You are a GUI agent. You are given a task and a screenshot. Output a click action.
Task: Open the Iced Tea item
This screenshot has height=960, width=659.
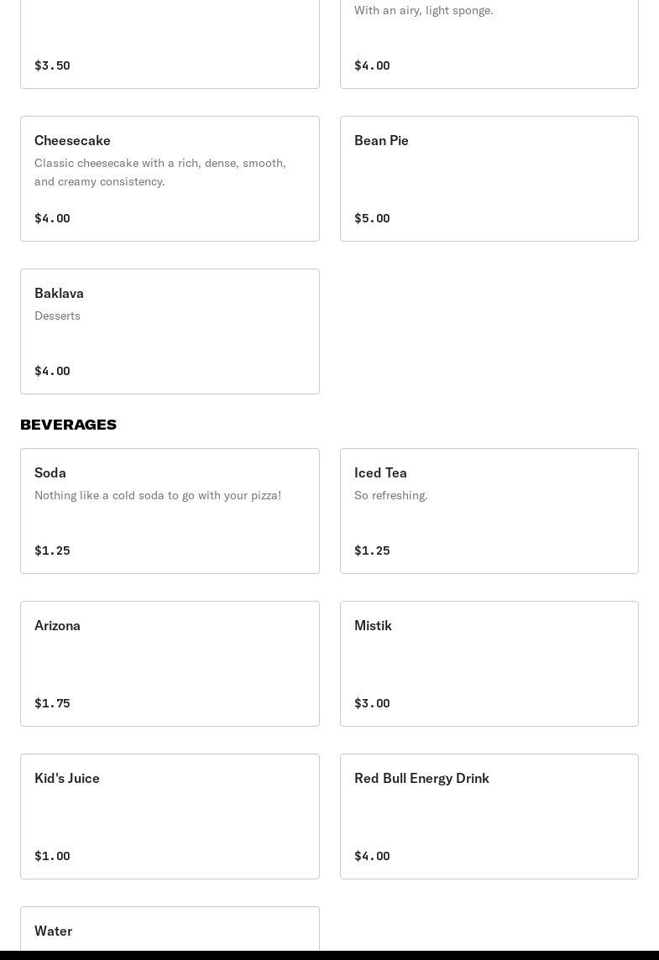[489, 511]
